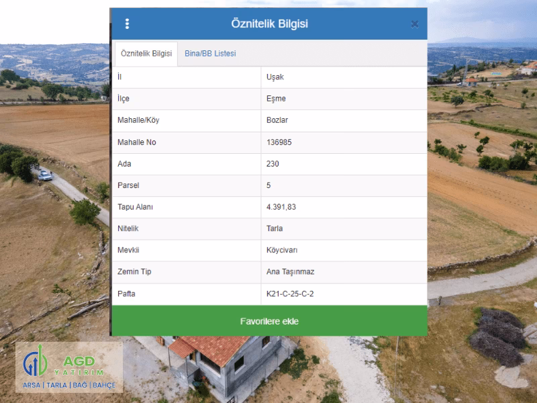
Task: Click the Mahalle No value 136985
Action: (279, 142)
